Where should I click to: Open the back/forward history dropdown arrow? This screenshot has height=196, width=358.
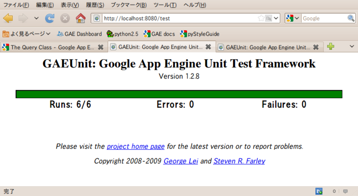pyautogui.click(x=36, y=18)
